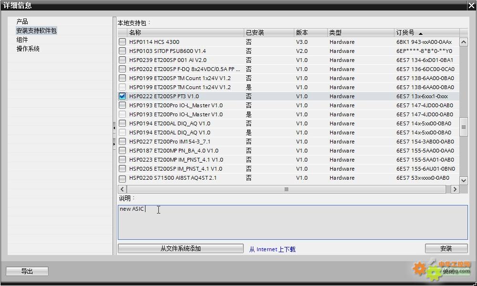The image size is (477, 286).
Task: Click order number 6ES7 154-3AB00-0AB0
Action: [x=425, y=142]
